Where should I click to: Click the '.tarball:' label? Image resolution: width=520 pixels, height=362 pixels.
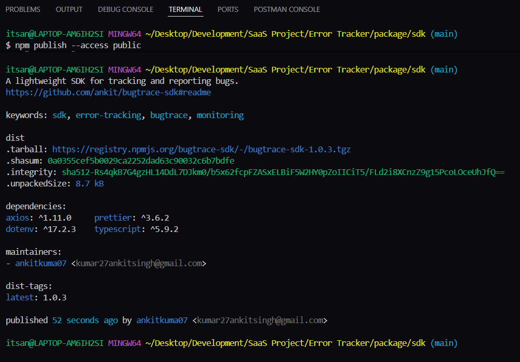(26, 150)
